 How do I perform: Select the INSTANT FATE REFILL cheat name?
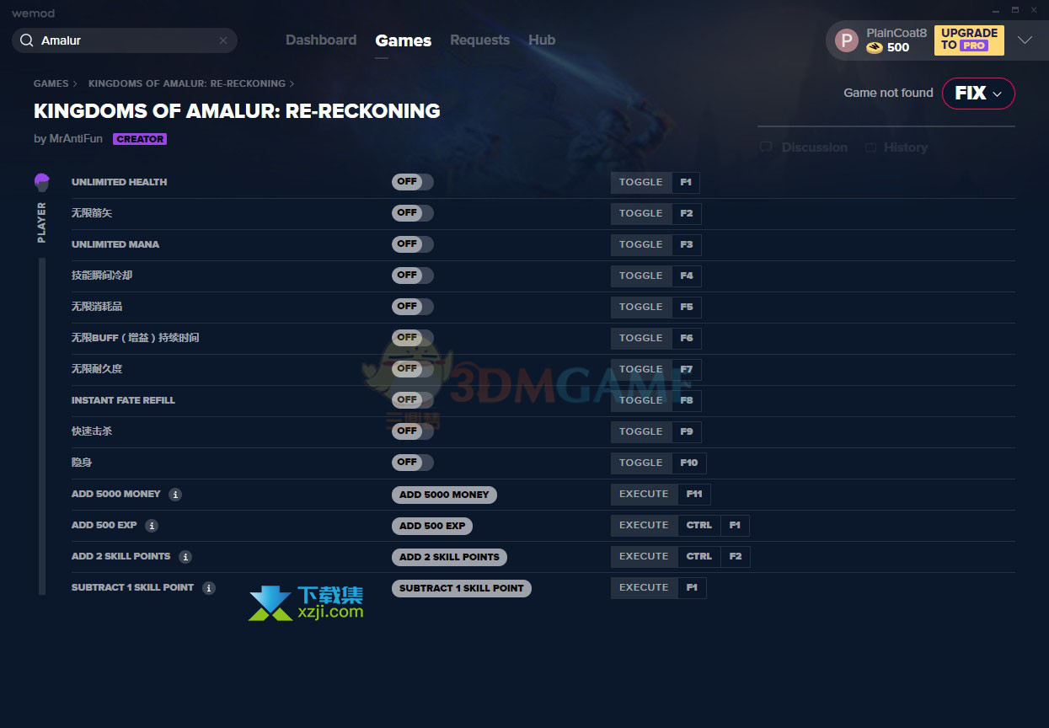pyautogui.click(x=123, y=400)
